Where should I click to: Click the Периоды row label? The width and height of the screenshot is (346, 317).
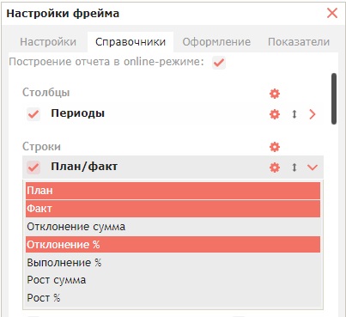pyautogui.click(x=77, y=113)
